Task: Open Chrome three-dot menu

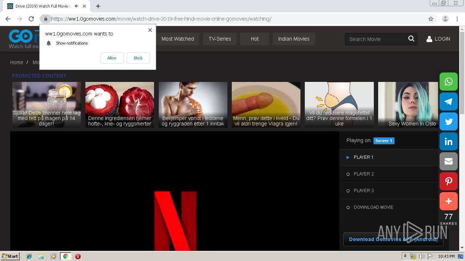Action: pyautogui.click(x=457, y=19)
